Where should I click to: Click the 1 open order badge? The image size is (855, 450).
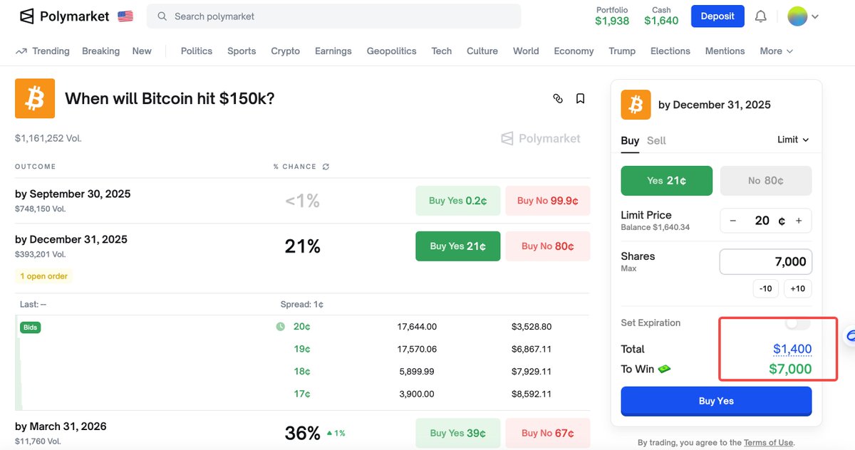pos(43,276)
